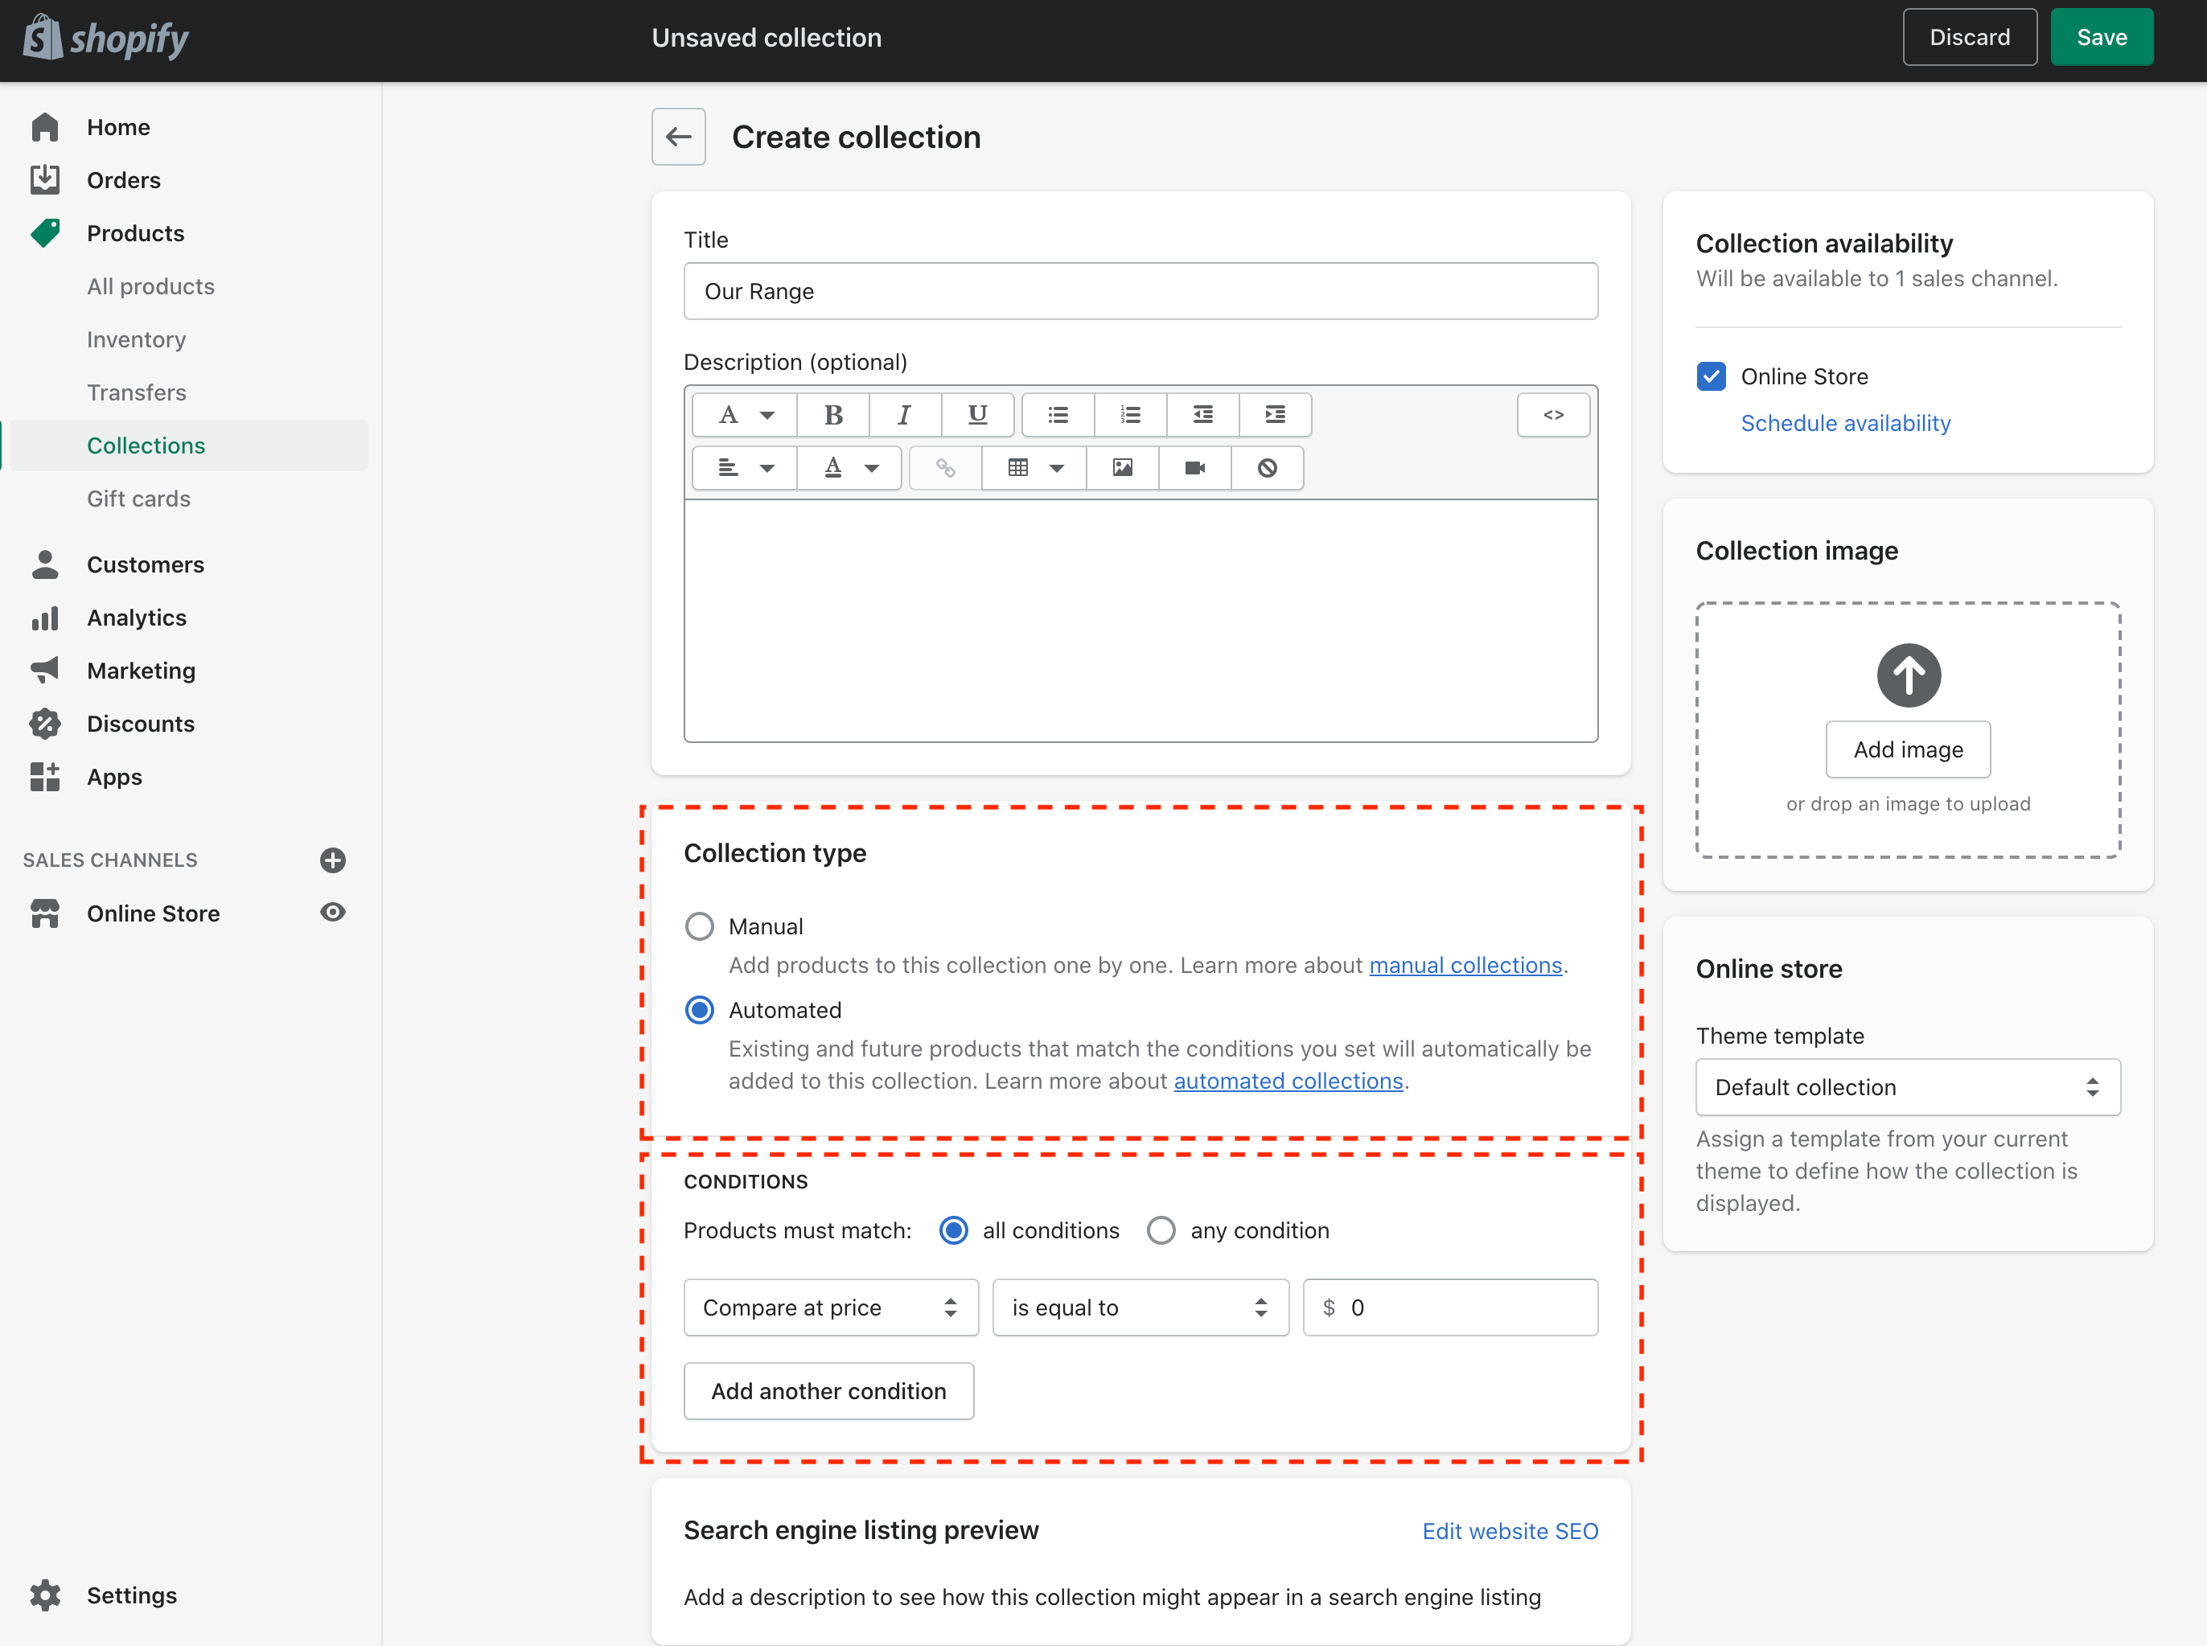Click the insert video icon

click(1194, 467)
